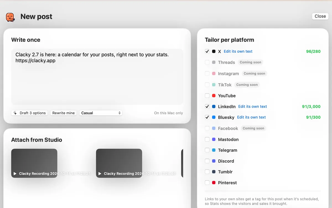
Task: Enable the Mastodon checkbox
Action: point(207,139)
